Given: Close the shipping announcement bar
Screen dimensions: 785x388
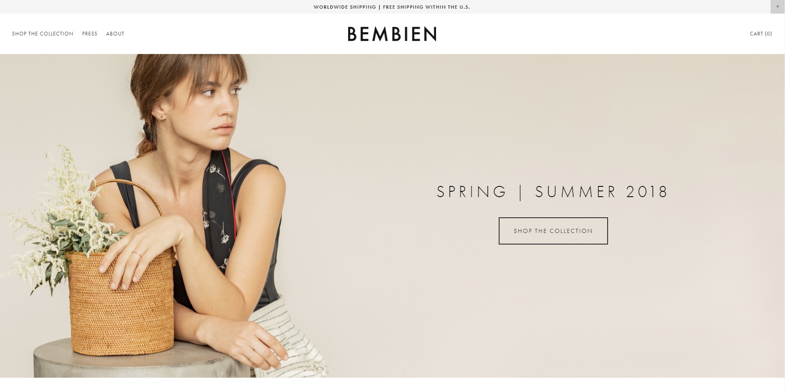Looking at the screenshot, I should pos(778,7).
